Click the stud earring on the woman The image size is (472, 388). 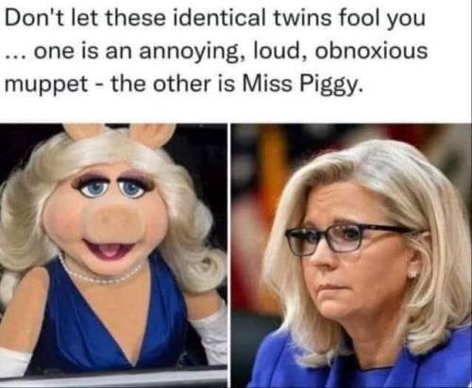(413, 274)
